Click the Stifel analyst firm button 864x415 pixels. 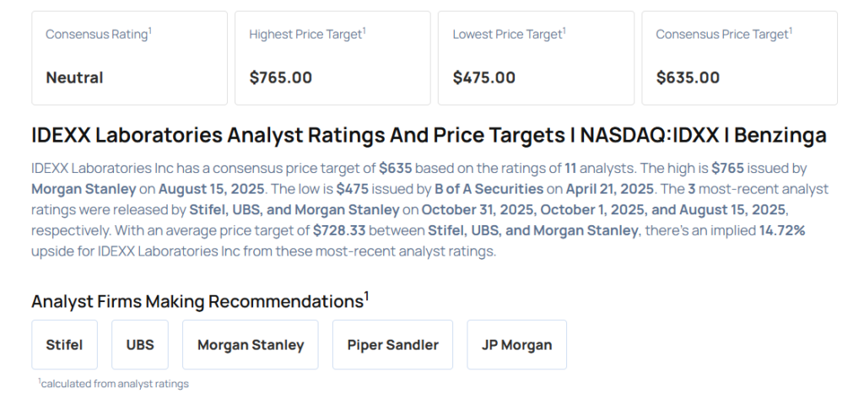(x=65, y=344)
